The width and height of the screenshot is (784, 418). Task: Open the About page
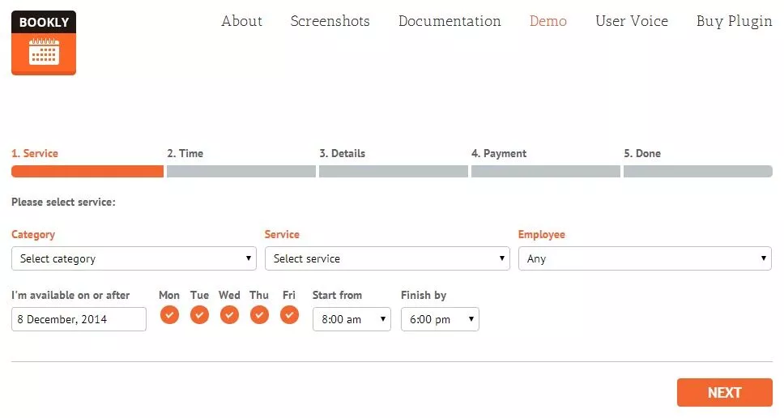click(x=241, y=21)
